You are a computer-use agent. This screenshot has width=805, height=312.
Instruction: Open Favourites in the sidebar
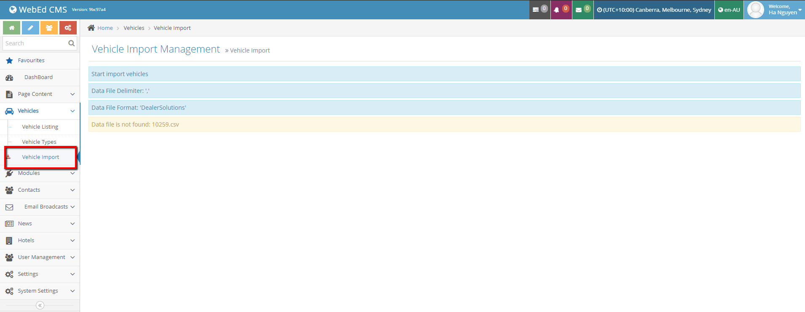(31, 61)
